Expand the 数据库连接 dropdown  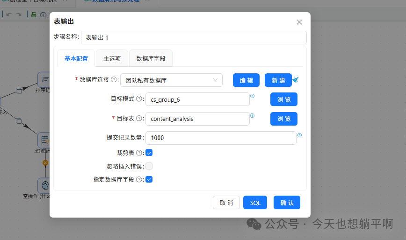[171, 80]
